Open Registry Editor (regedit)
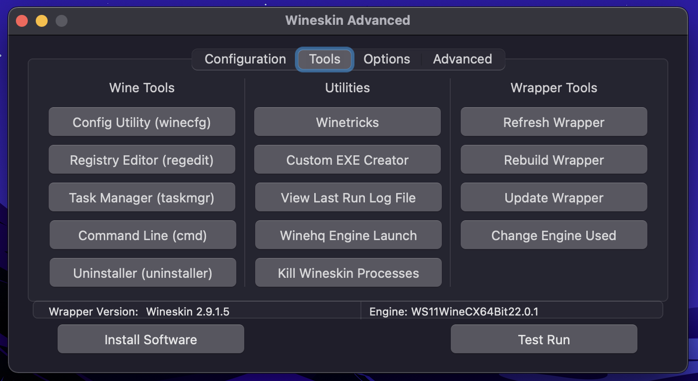The image size is (698, 381). tap(142, 160)
